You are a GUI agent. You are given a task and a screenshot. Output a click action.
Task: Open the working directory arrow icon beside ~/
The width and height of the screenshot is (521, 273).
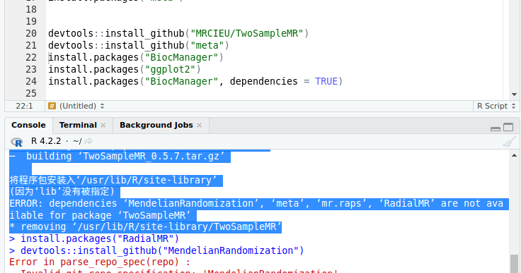point(88,141)
